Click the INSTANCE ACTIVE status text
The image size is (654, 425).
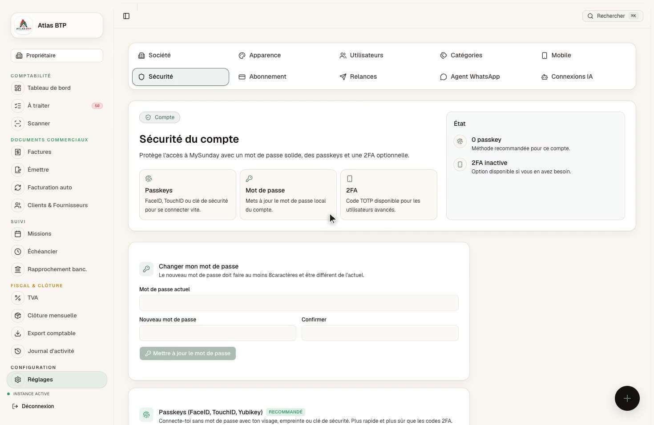click(31, 394)
